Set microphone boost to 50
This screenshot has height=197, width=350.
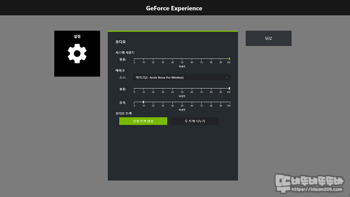point(182,102)
